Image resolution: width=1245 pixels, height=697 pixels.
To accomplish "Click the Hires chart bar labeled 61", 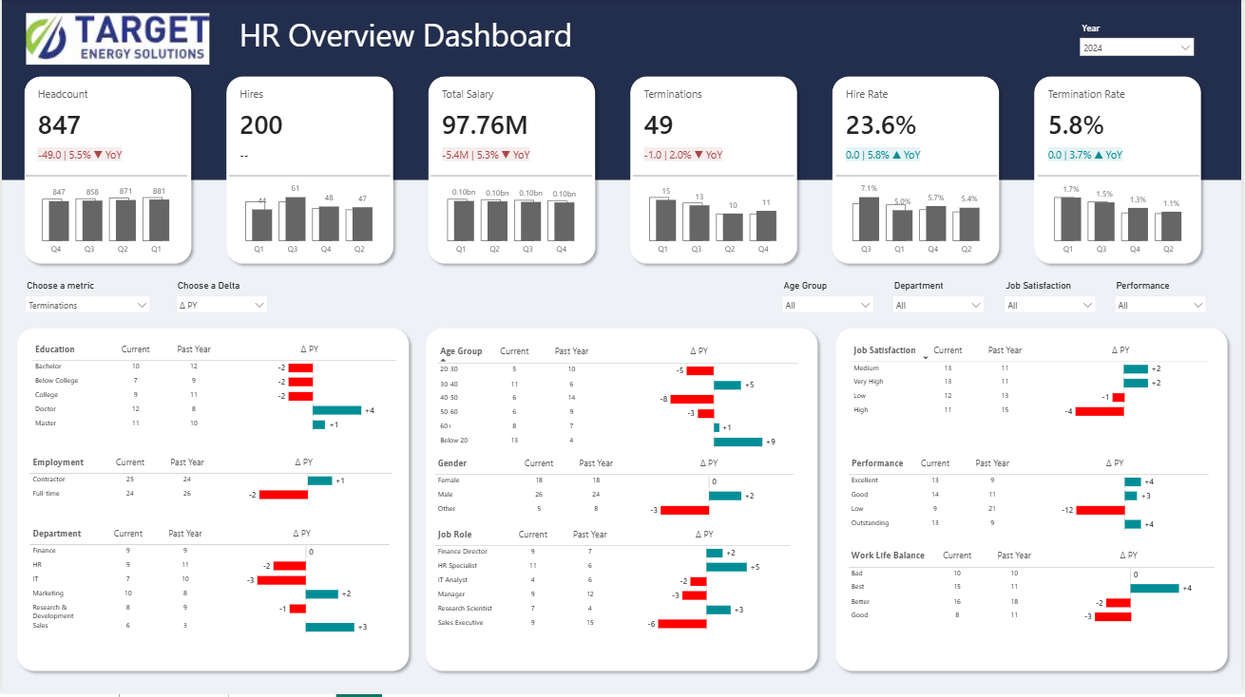I will click(295, 218).
